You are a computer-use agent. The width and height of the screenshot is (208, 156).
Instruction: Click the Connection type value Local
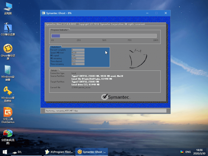coord(74,73)
